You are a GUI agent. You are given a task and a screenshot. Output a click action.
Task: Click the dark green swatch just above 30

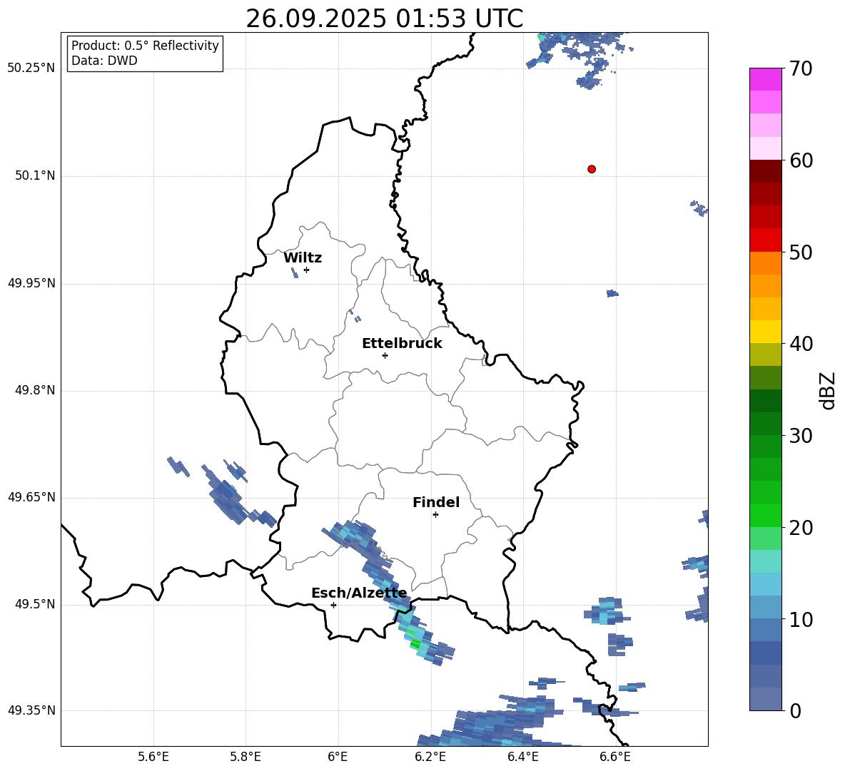[766, 424]
